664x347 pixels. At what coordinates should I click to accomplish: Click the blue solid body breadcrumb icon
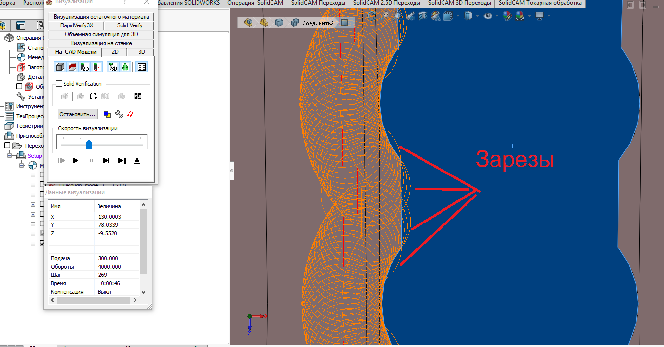click(x=279, y=23)
